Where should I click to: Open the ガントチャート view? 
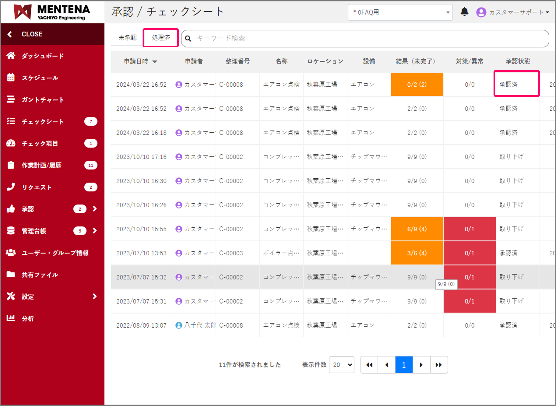click(x=43, y=100)
